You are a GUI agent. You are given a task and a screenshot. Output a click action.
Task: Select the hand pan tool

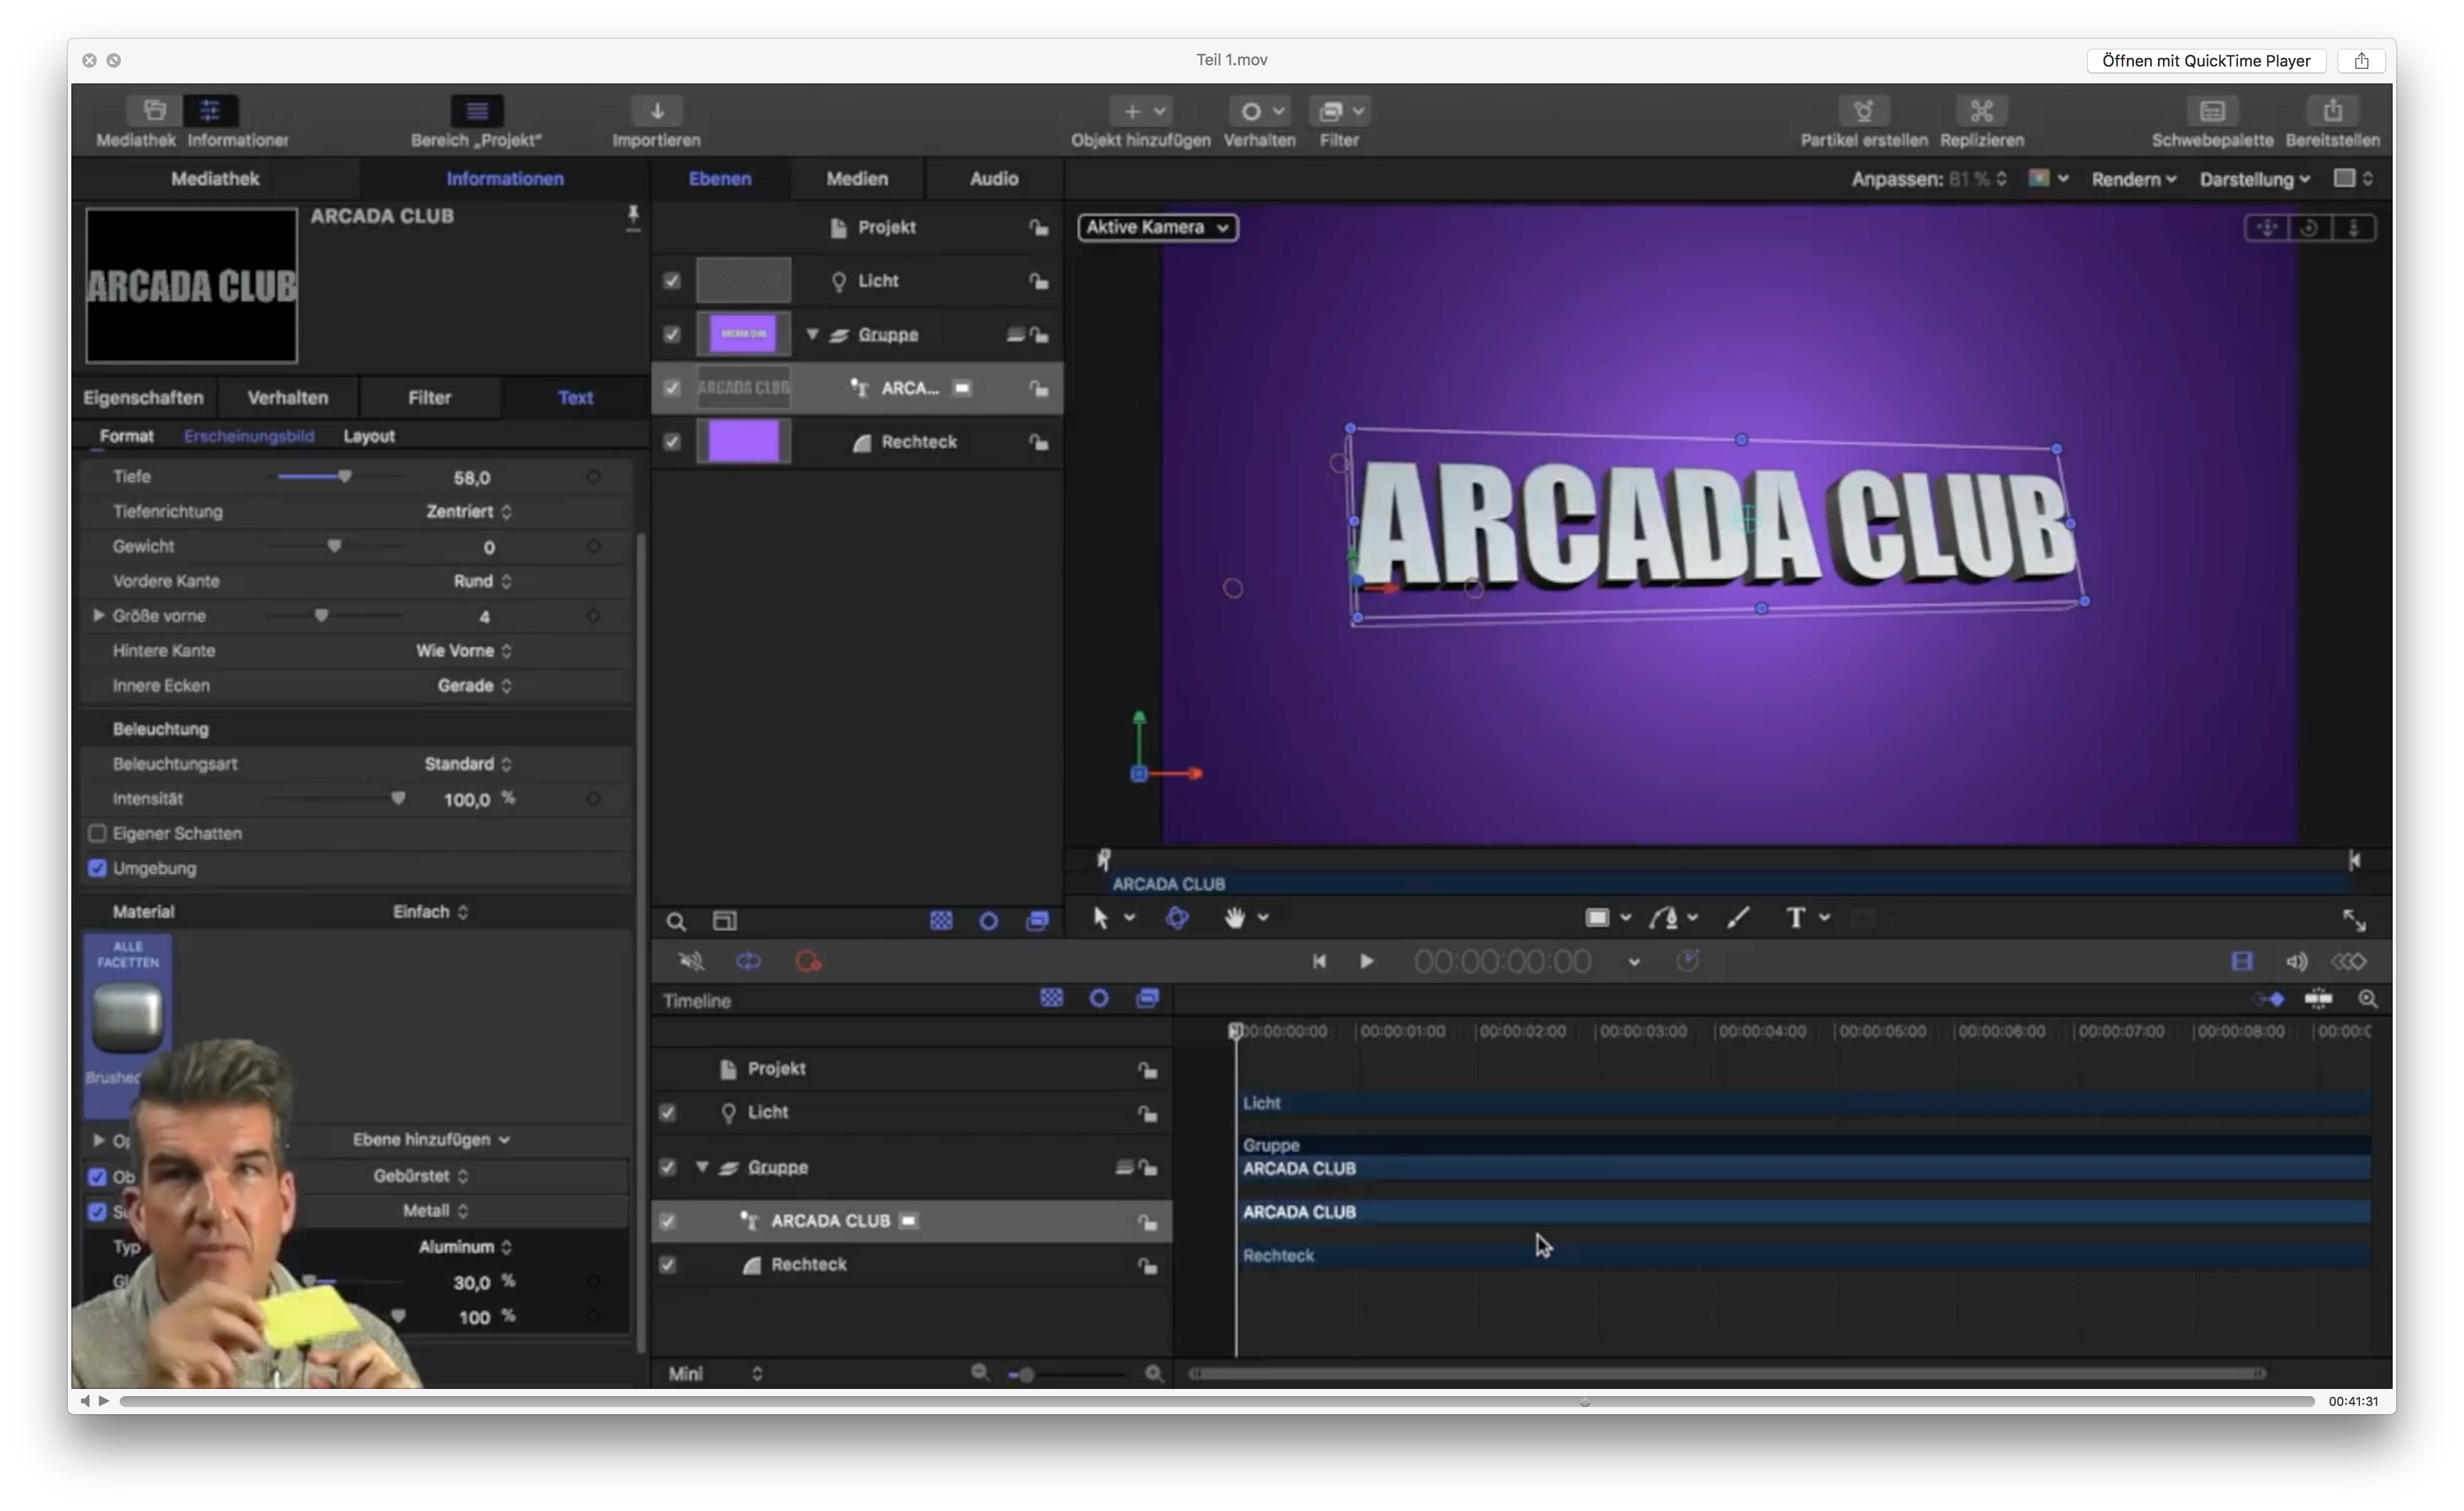[1235, 918]
